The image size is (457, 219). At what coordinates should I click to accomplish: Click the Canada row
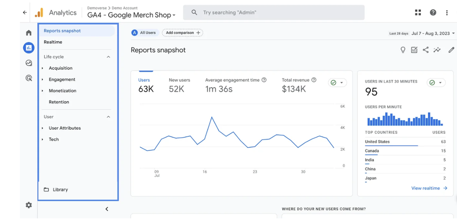point(405,151)
